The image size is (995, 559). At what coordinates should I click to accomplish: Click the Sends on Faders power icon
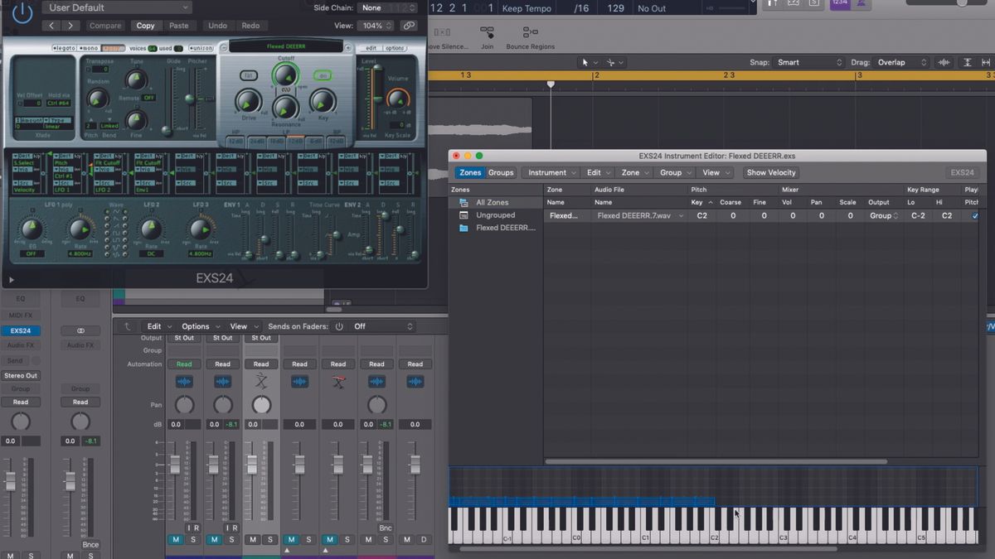[340, 325]
